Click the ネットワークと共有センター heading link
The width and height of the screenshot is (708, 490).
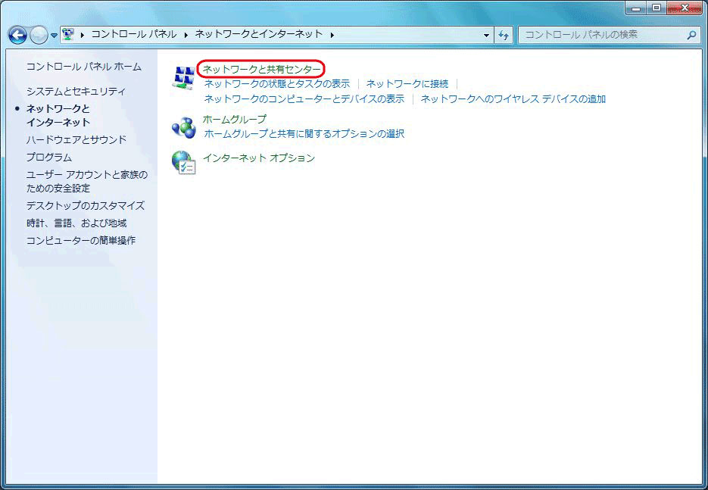(261, 69)
